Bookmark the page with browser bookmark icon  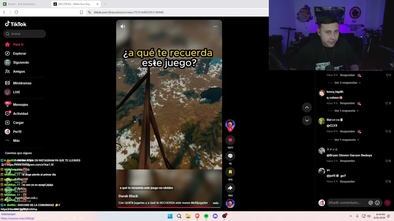pos(81,12)
